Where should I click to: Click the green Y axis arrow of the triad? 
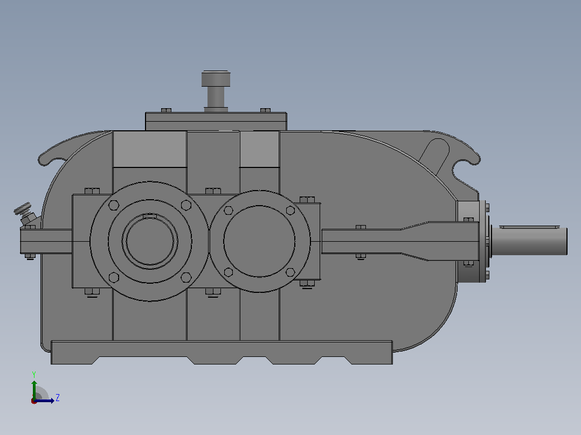pyautogui.click(x=34, y=389)
